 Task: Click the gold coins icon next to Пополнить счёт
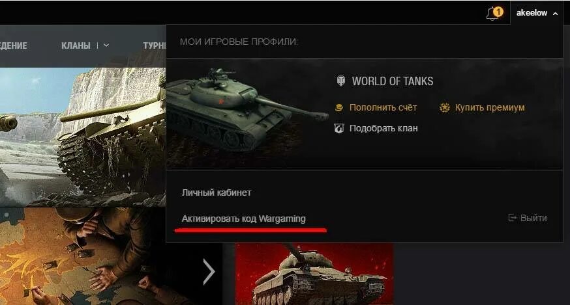(x=338, y=107)
